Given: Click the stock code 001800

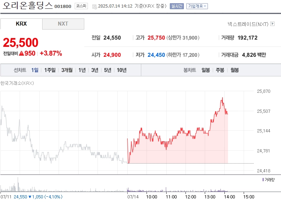Looking at the screenshot, I should coord(63,6).
